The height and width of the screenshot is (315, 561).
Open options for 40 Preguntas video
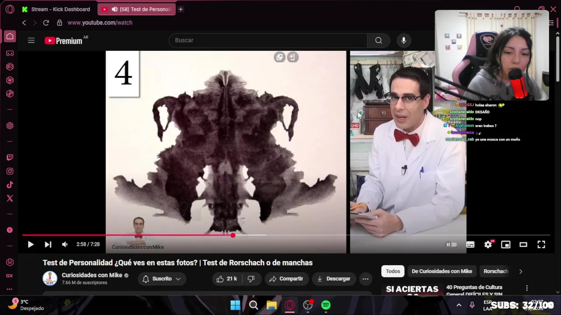point(527,288)
